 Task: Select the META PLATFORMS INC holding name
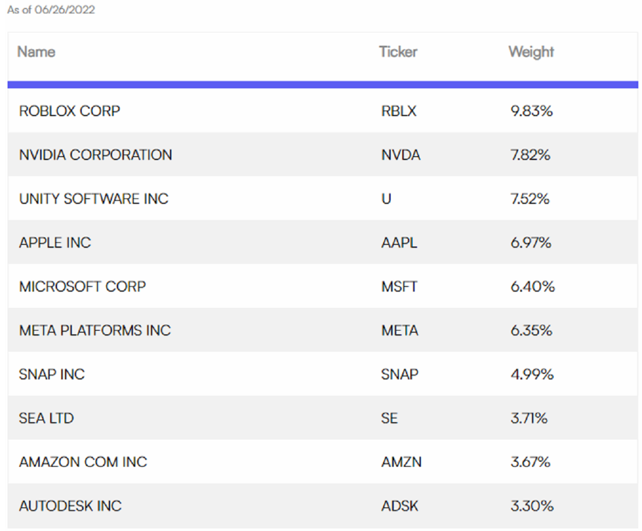point(95,330)
